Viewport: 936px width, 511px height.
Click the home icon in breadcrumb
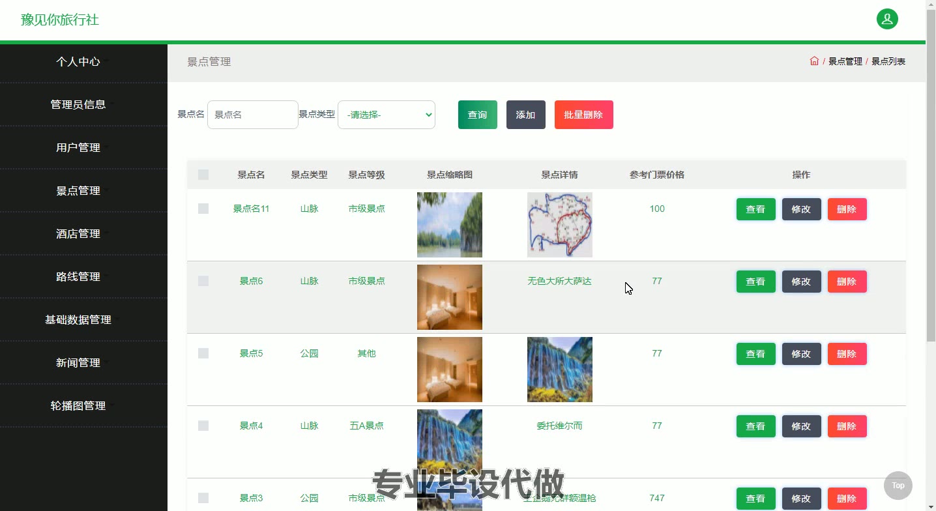click(x=814, y=61)
